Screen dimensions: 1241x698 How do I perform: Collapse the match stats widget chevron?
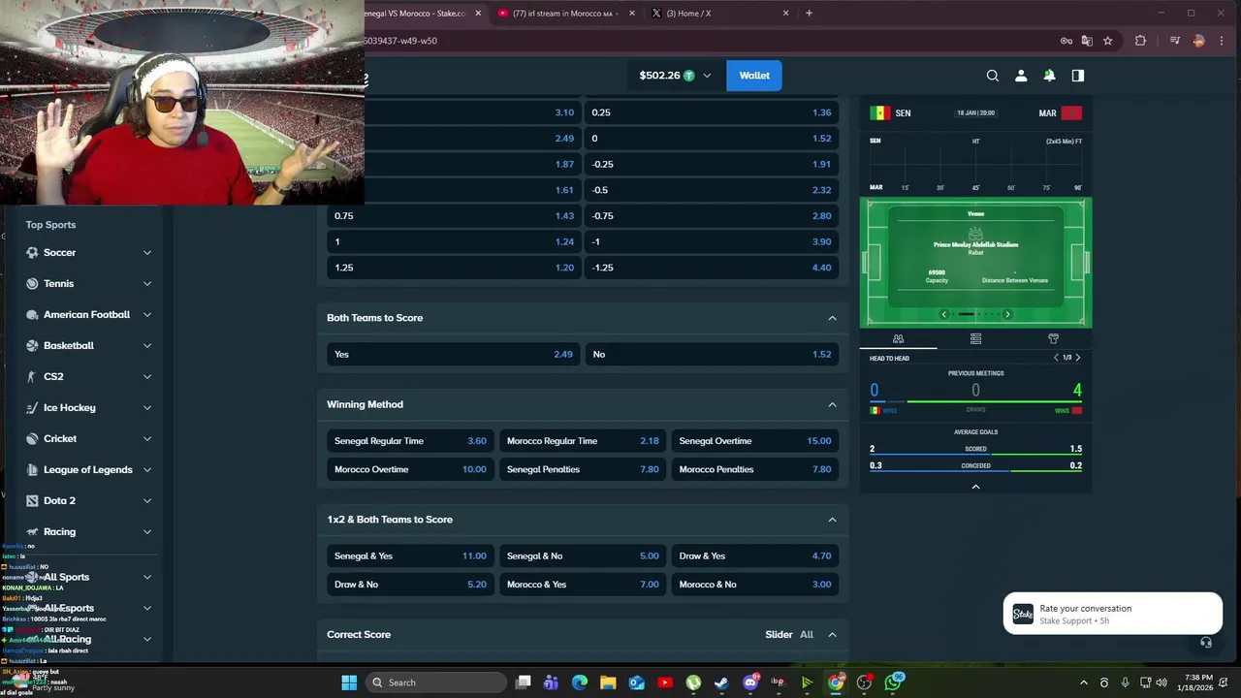point(975,487)
